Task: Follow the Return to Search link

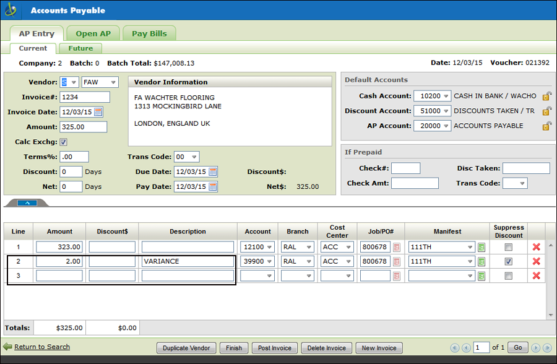Action: point(41,347)
